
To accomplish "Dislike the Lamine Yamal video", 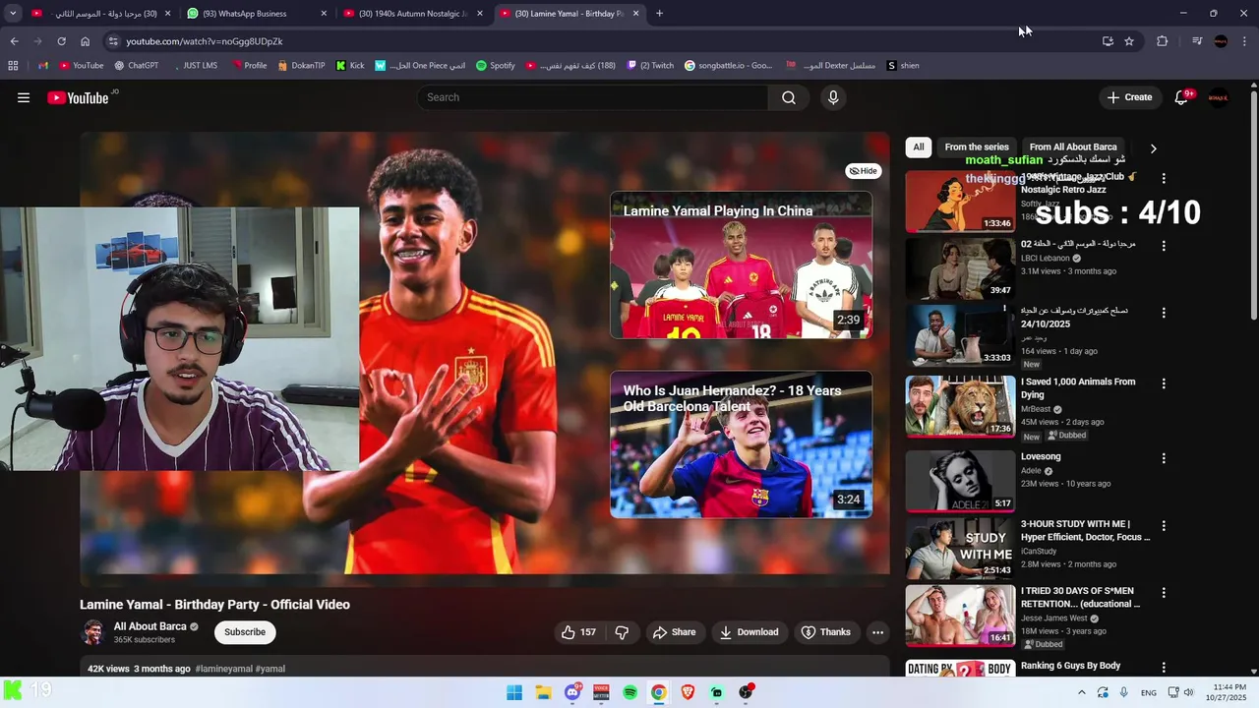I will click(x=622, y=632).
